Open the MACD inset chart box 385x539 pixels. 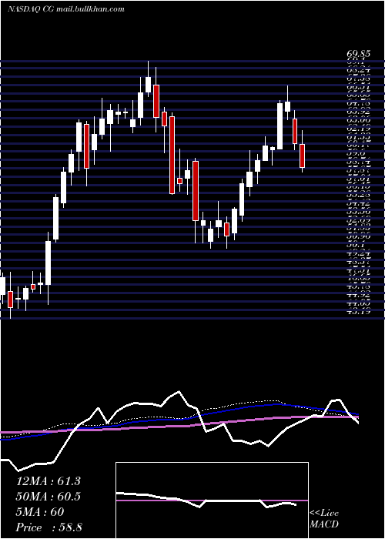212,500
